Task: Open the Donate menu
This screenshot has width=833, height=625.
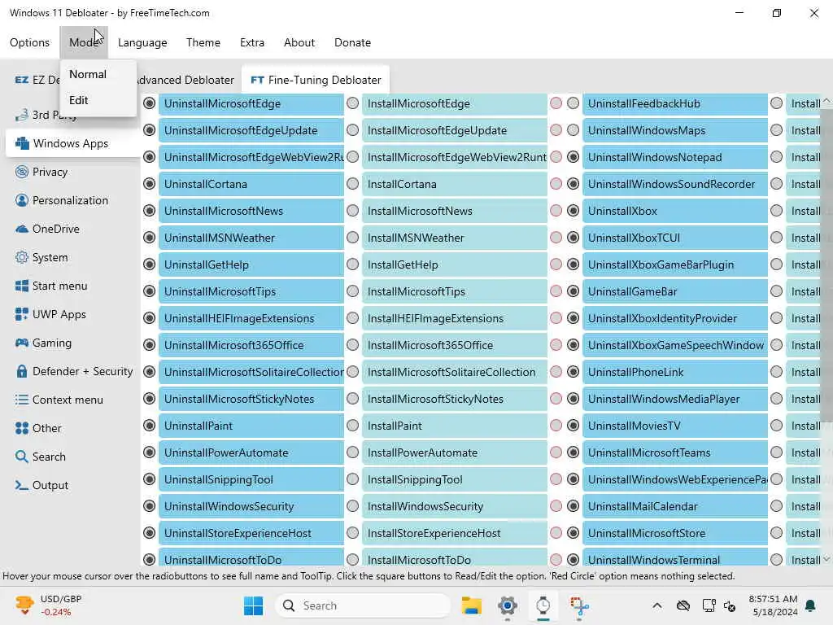Action: pyautogui.click(x=353, y=42)
